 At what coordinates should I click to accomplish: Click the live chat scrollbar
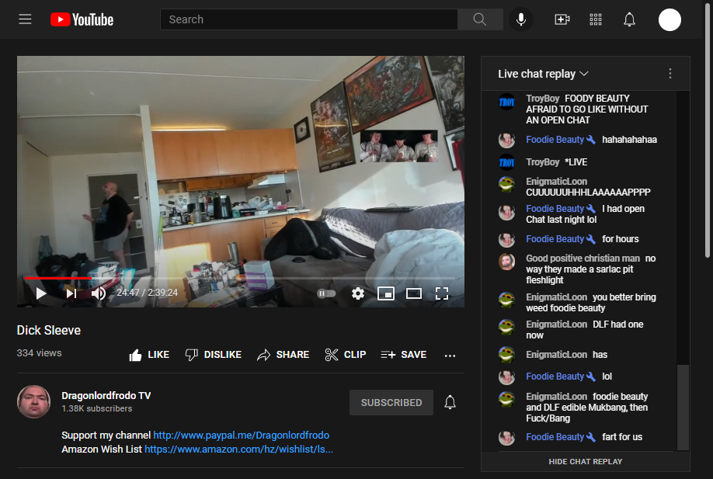point(683,407)
